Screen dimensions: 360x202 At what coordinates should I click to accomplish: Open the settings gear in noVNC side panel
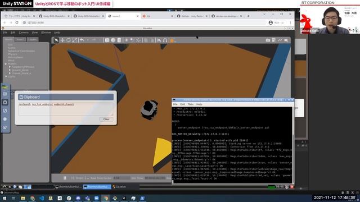[5, 119]
